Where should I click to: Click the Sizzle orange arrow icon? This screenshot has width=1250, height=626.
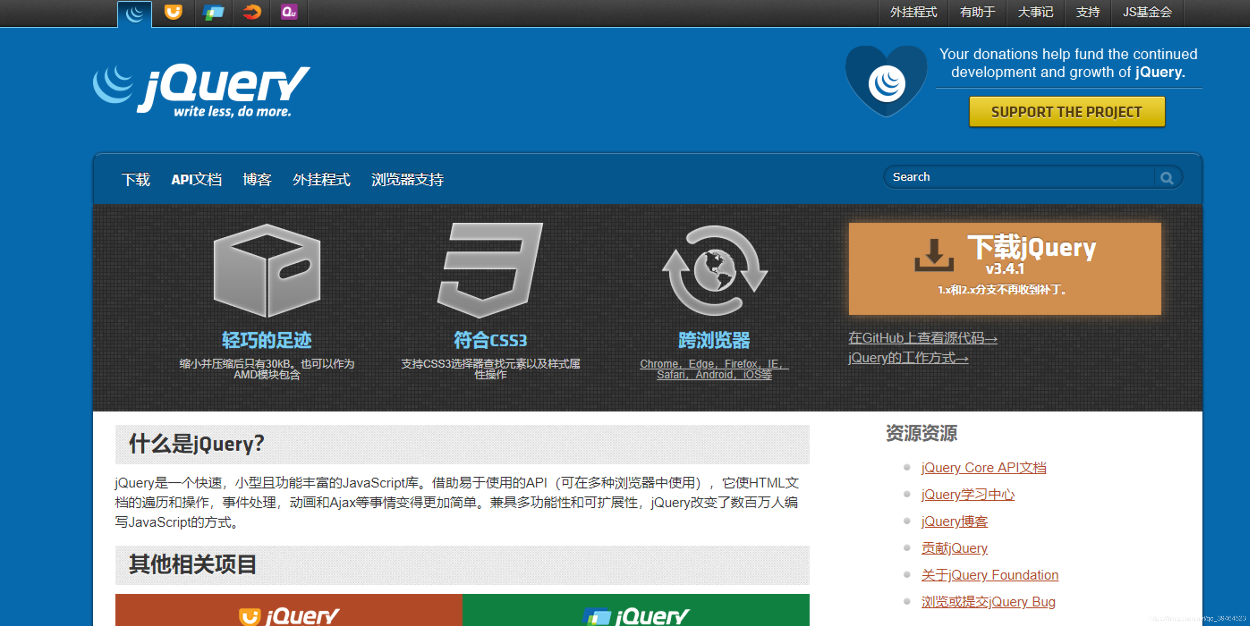(251, 12)
